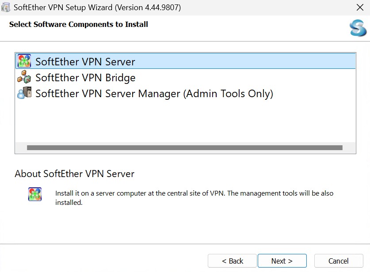Go back with the Back button
This screenshot has height=272, width=370.
click(x=232, y=261)
